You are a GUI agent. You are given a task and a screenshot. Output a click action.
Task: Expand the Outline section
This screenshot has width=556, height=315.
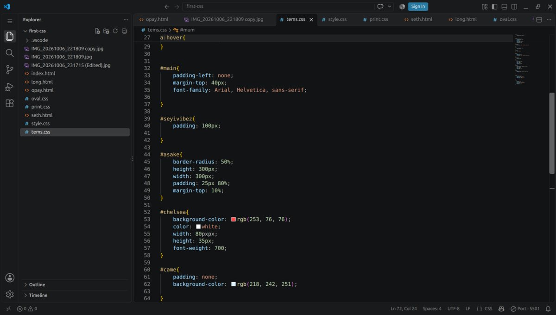click(x=37, y=284)
